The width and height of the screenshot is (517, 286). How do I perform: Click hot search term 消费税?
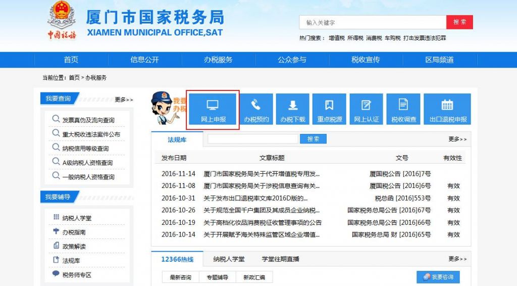tap(374, 38)
